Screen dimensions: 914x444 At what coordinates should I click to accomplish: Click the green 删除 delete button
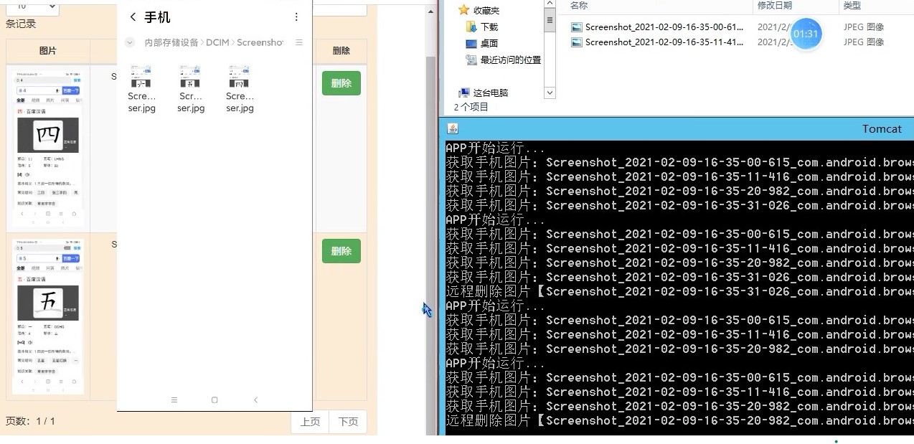click(x=341, y=82)
